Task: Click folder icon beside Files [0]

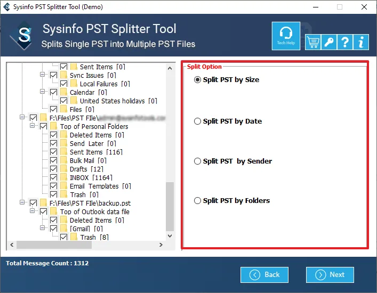Action: tap(63, 109)
